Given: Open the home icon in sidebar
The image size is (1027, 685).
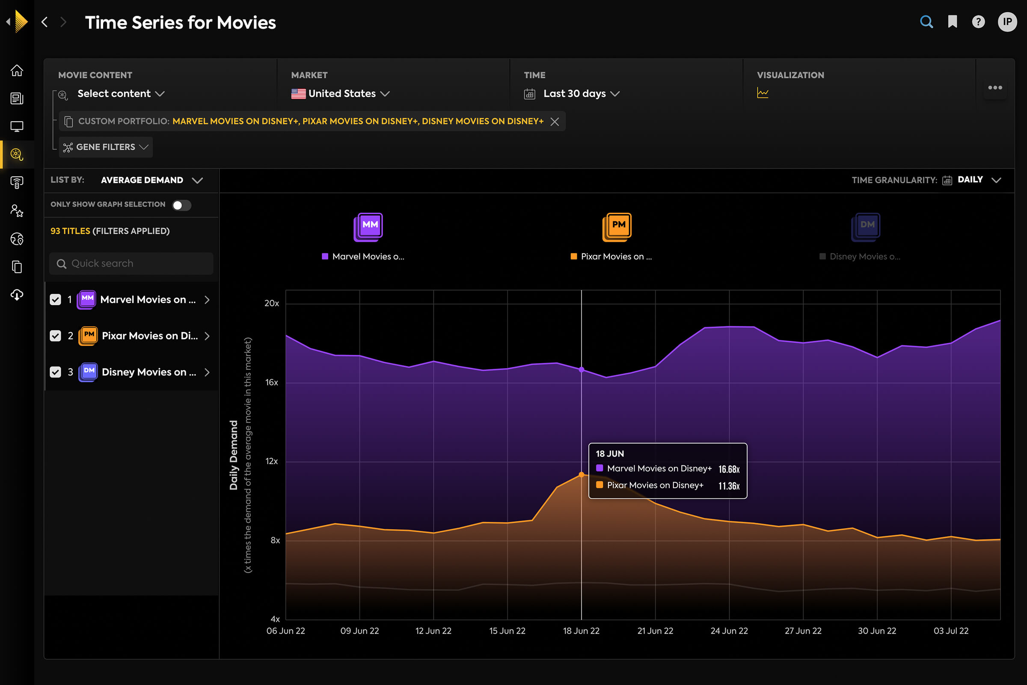Looking at the screenshot, I should (x=17, y=70).
